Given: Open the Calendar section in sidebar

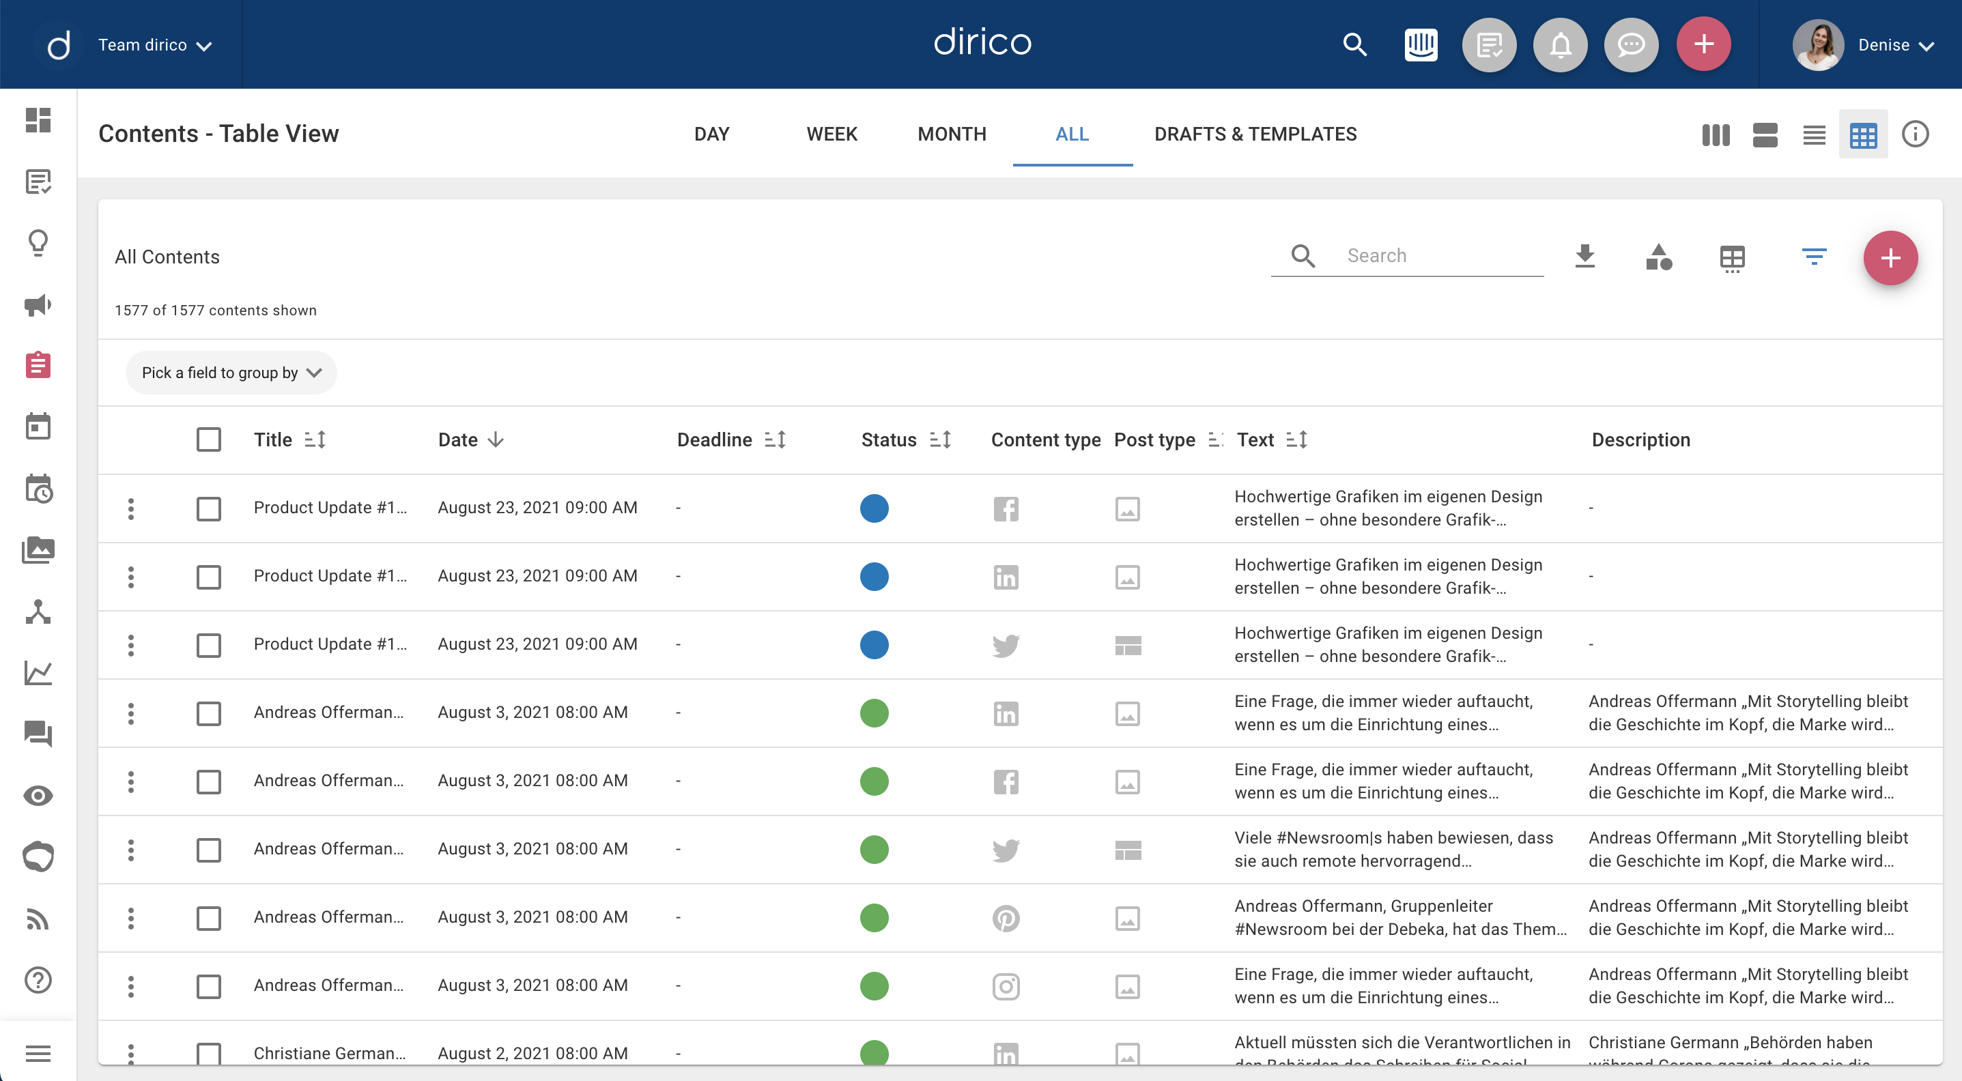Looking at the screenshot, I should [x=38, y=426].
